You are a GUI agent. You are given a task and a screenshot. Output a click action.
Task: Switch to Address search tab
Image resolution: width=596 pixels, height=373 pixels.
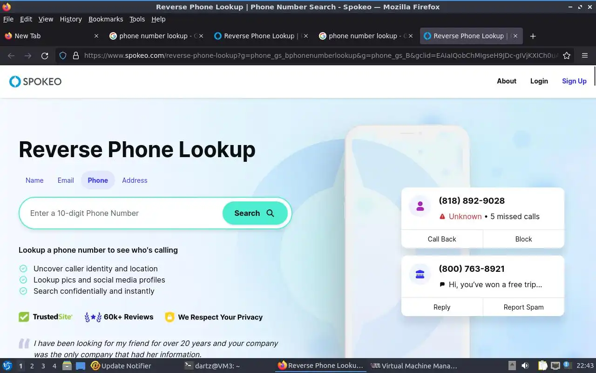135,180
